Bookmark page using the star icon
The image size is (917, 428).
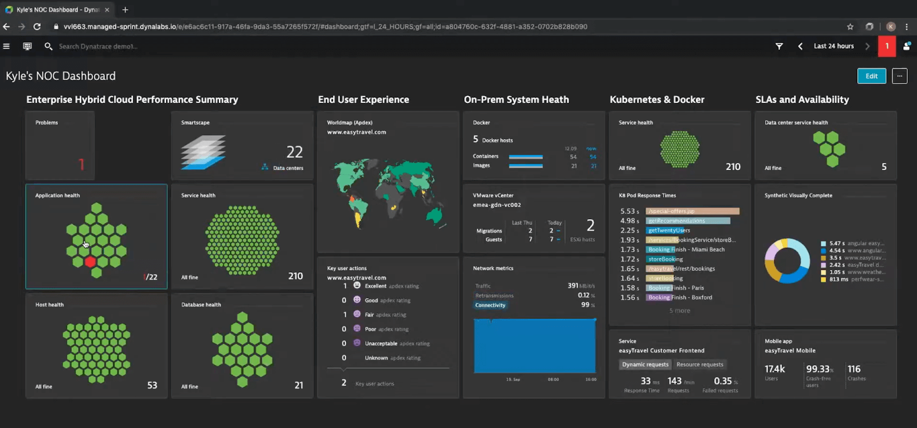point(850,26)
